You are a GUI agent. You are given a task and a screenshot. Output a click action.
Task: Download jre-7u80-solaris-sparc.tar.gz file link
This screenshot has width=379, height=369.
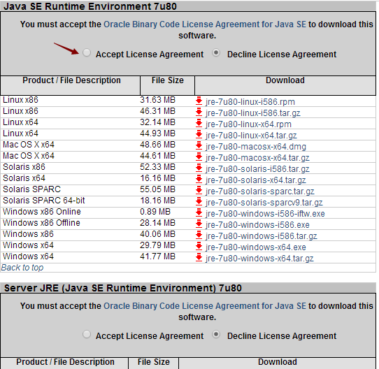tap(260, 191)
